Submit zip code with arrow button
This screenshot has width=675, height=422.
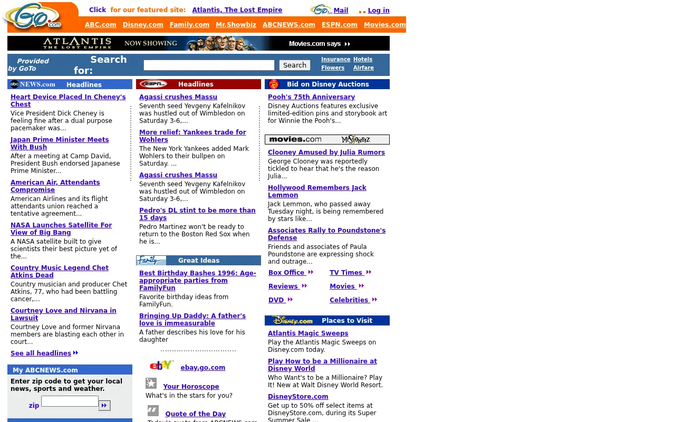coord(104,406)
